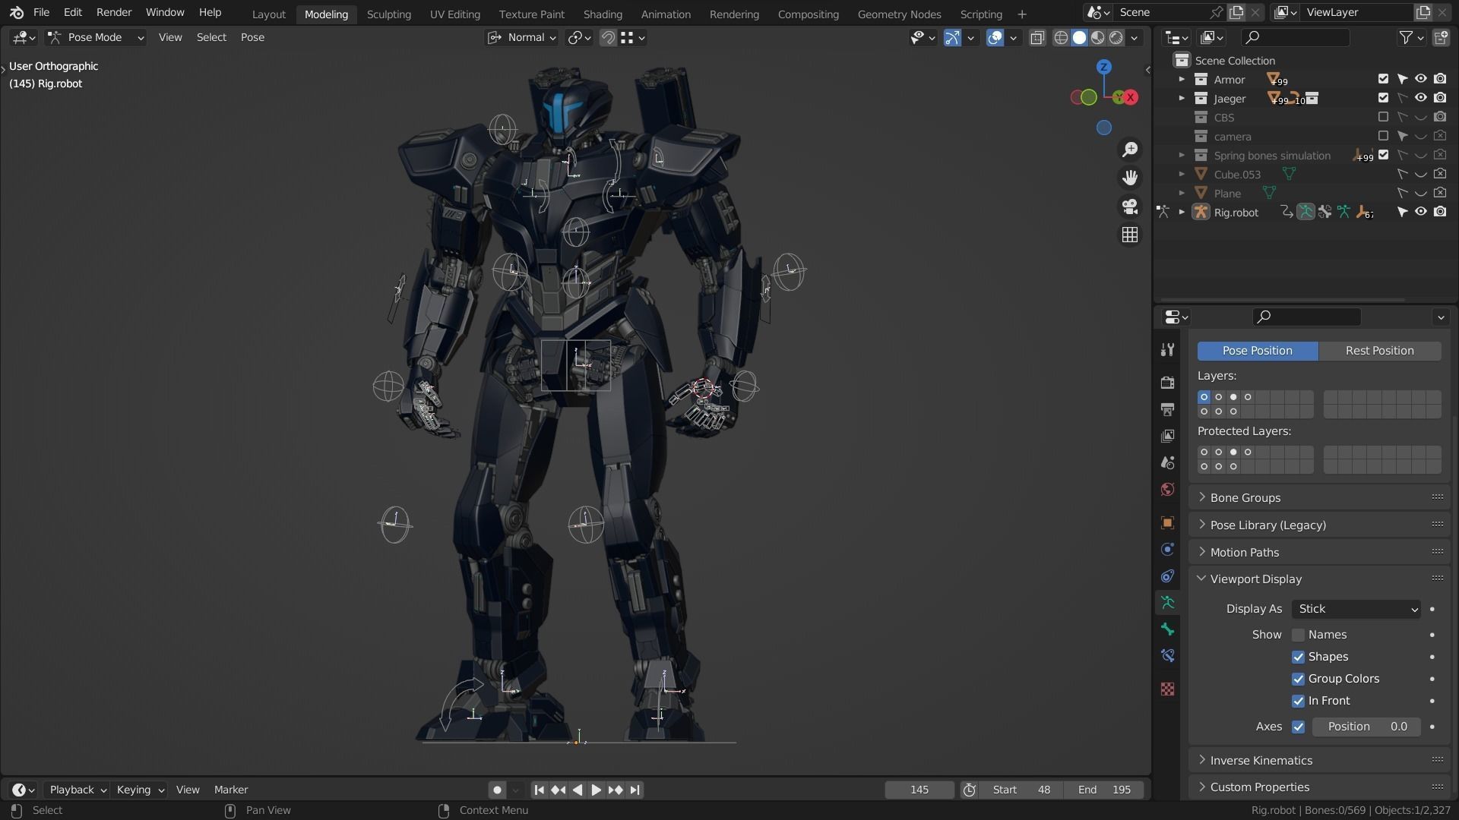Image resolution: width=1459 pixels, height=820 pixels.
Task: Open the Object Constraints properties tab
Action: point(1168,576)
